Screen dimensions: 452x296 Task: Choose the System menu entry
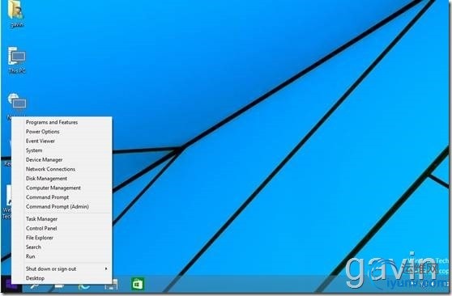(62, 150)
